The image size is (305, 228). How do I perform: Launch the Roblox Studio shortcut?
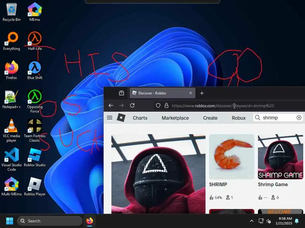click(x=35, y=157)
